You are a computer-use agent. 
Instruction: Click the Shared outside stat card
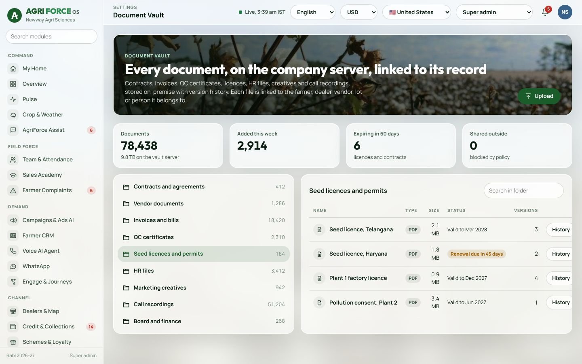point(517,146)
